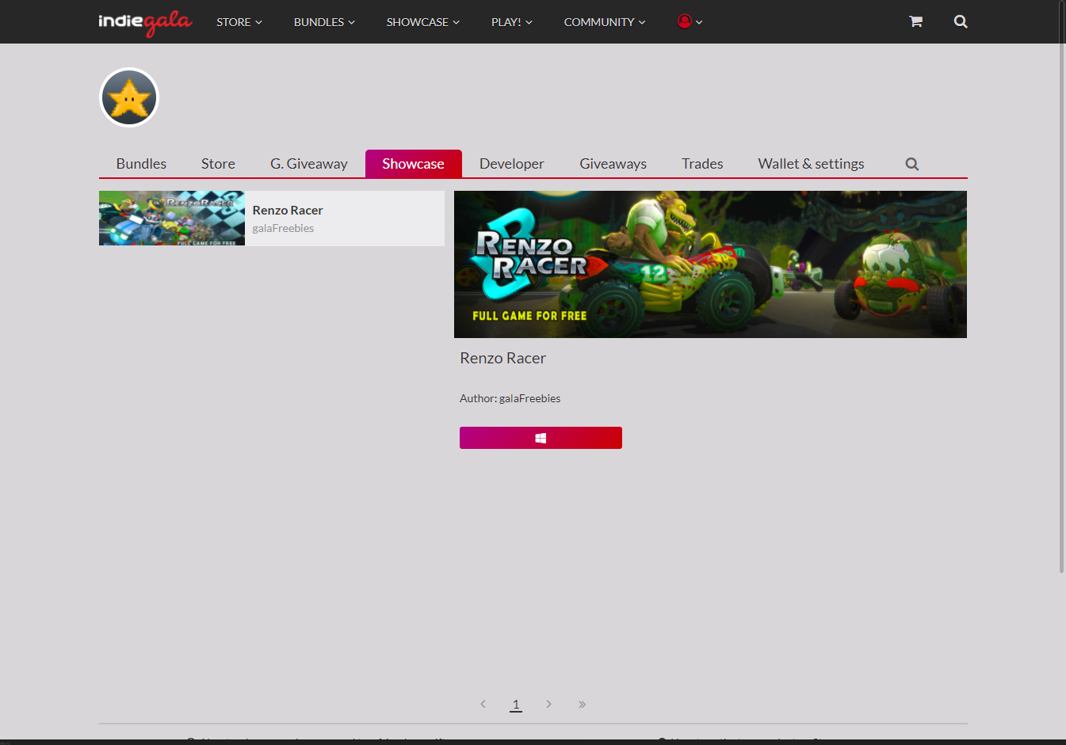Switch to the G. Giveaway tab
This screenshot has width=1066, height=745.
tap(309, 164)
